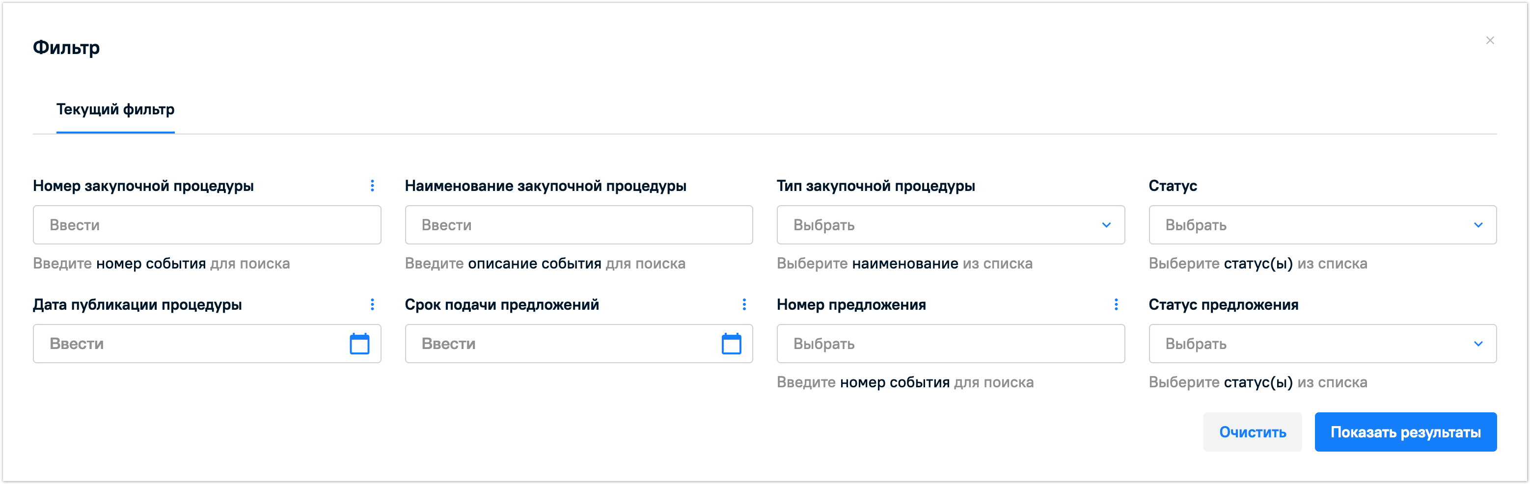1530x484 pixels.
Task: Switch to Текущий фильтр tab
Action: pyautogui.click(x=115, y=110)
